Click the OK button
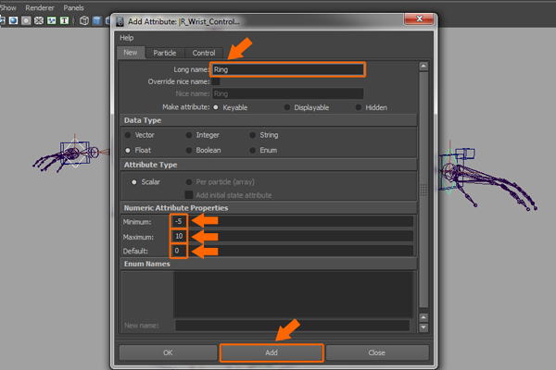The width and height of the screenshot is (556, 370). [x=168, y=352]
